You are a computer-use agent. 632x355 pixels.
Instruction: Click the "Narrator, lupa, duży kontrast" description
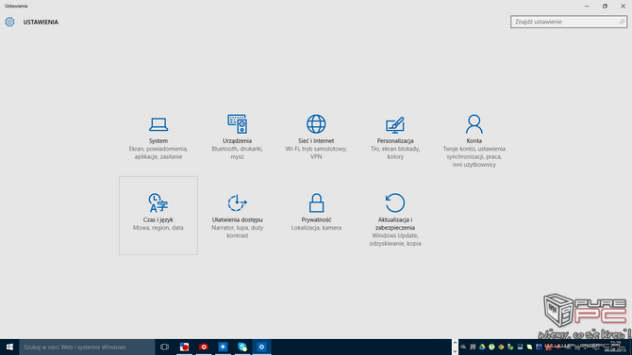[237, 232]
